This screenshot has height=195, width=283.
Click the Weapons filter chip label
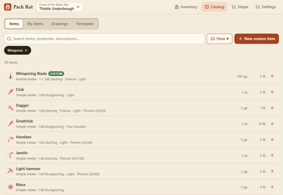click(x=15, y=50)
